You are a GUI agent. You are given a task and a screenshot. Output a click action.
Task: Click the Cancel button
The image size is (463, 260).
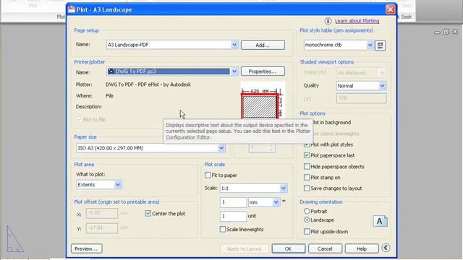(x=325, y=248)
